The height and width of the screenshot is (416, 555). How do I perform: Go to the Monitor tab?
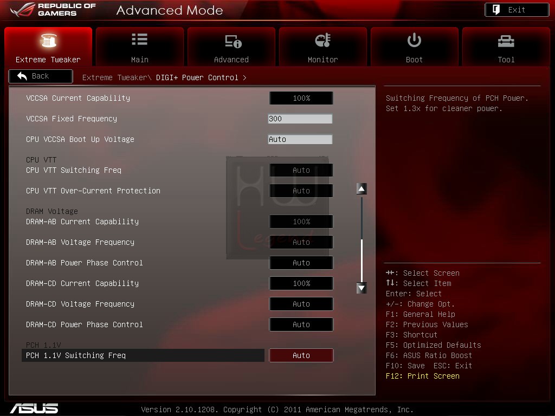323,47
